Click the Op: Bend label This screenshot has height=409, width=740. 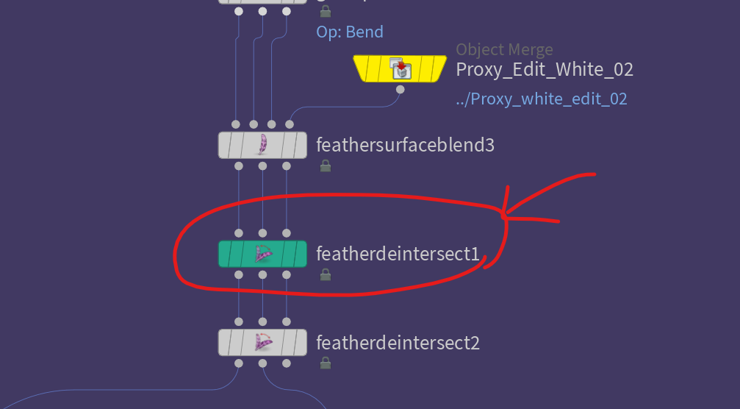[350, 32]
